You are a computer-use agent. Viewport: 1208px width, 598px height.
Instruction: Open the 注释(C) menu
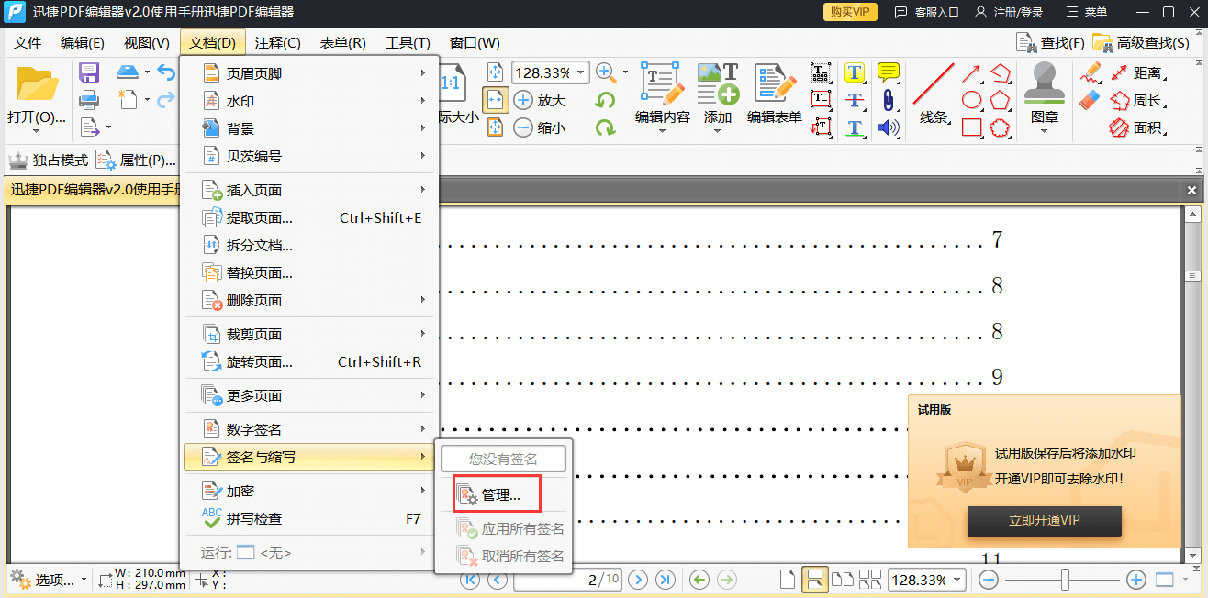click(x=277, y=42)
